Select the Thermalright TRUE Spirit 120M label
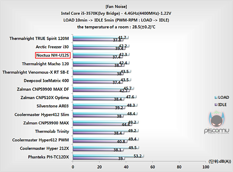 [x=39, y=39]
